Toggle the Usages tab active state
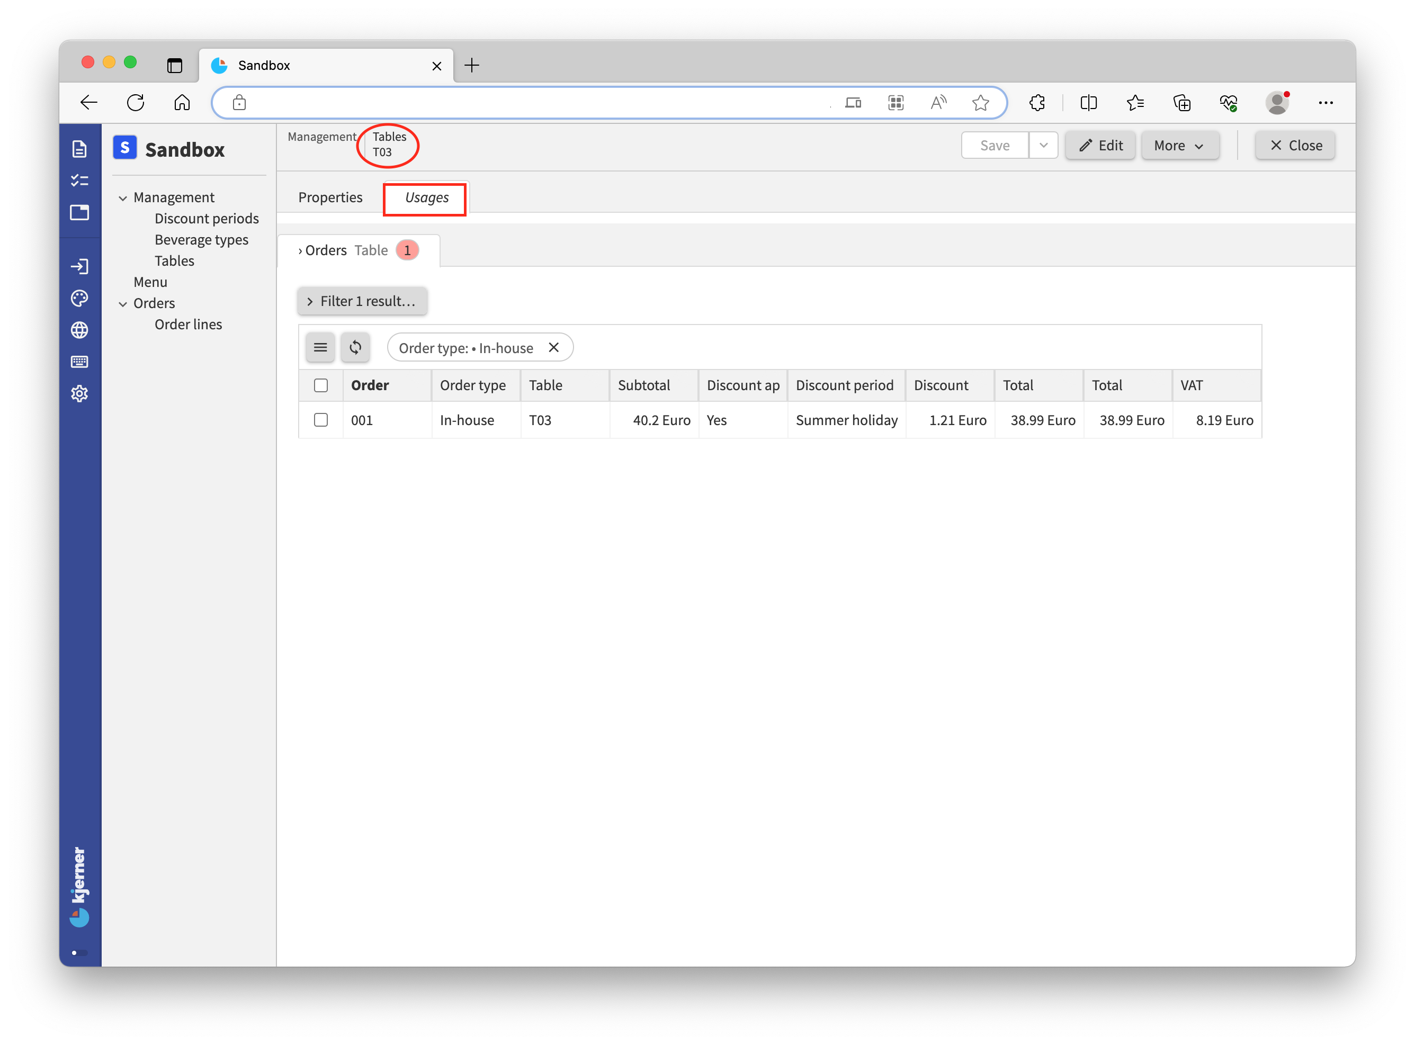Image resolution: width=1415 pixels, height=1045 pixels. [425, 197]
